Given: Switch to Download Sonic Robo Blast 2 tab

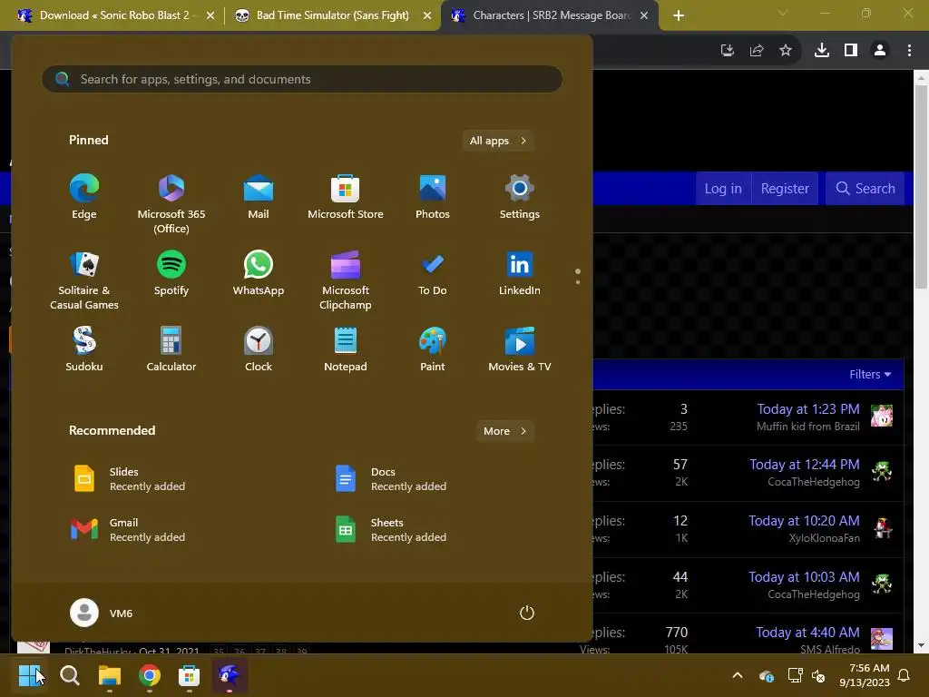Looking at the screenshot, I should pos(114,15).
